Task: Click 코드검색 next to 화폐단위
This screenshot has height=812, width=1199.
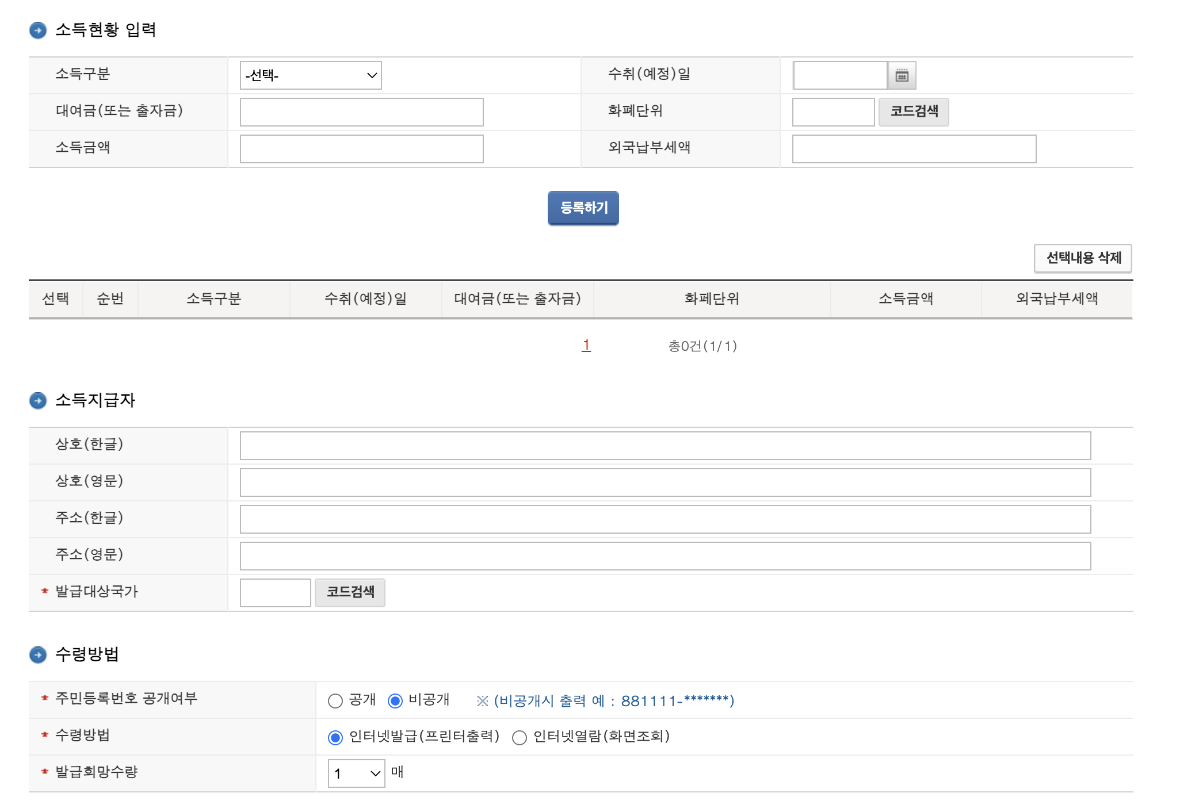Action: tap(914, 112)
